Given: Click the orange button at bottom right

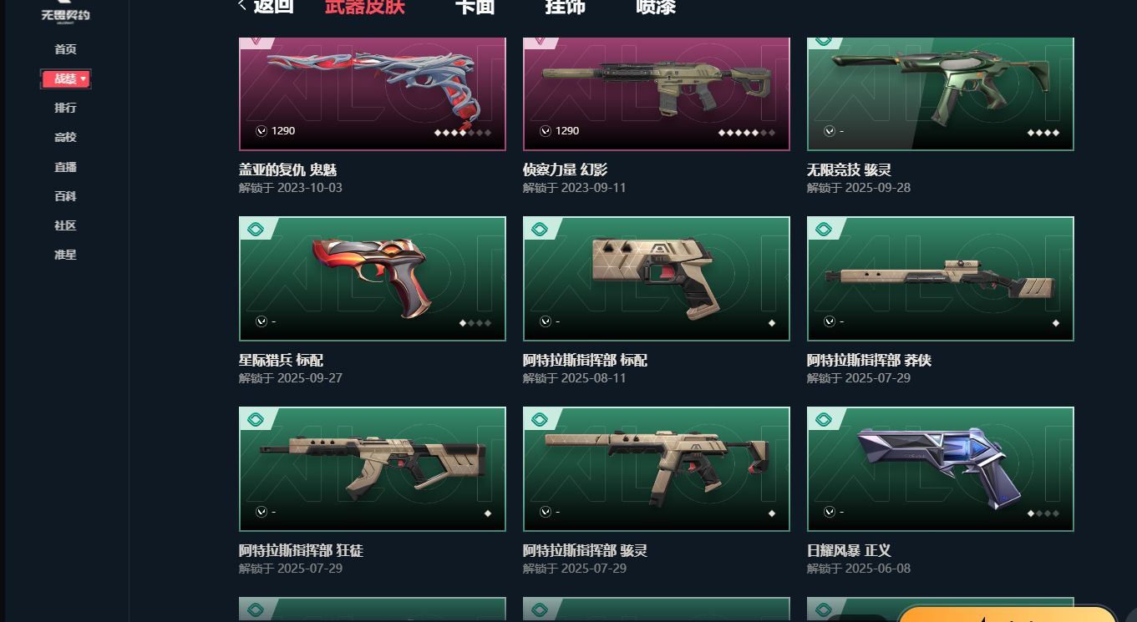Looking at the screenshot, I should (x=1008, y=614).
